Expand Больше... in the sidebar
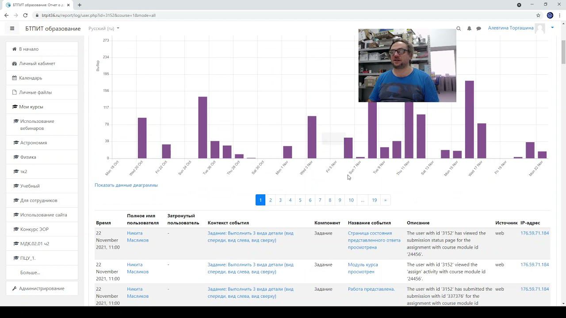566x318 pixels. (x=30, y=273)
